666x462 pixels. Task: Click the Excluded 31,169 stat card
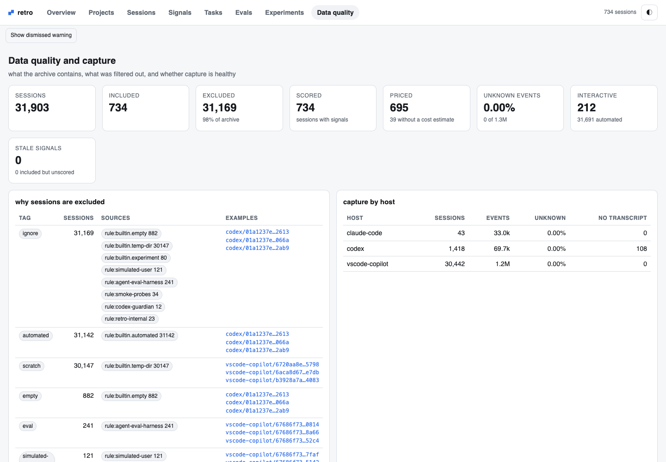pos(239,108)
